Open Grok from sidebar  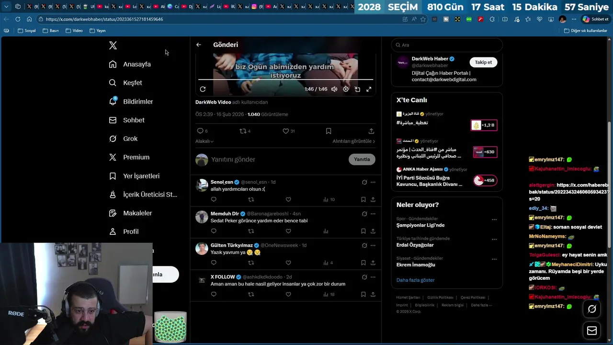[x=123, y=139]
